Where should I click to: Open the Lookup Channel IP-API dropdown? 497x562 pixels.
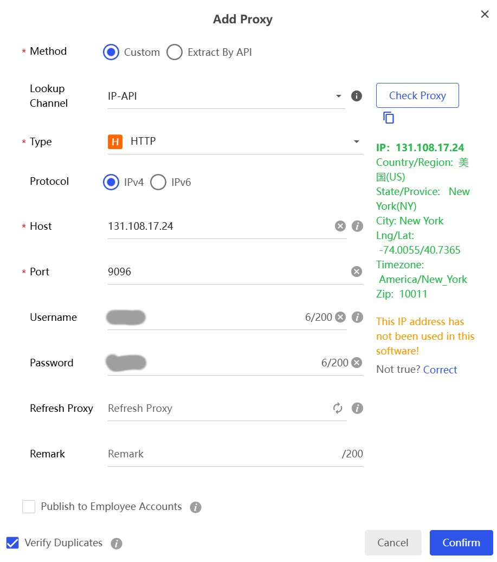(226, 96)
